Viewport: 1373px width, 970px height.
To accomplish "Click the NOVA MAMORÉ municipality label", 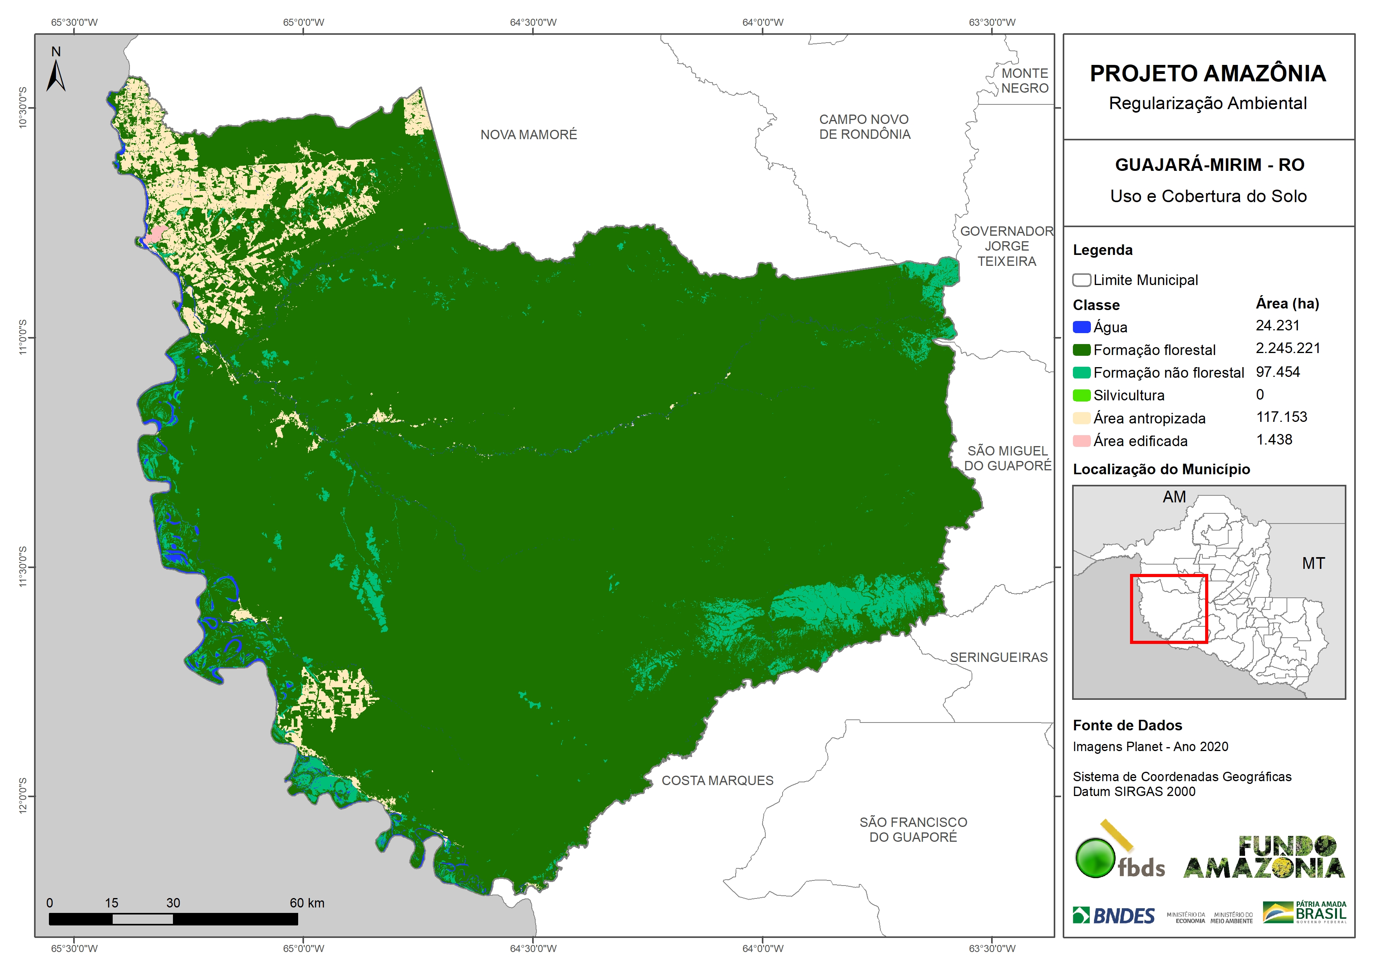I will click(529, 135).
